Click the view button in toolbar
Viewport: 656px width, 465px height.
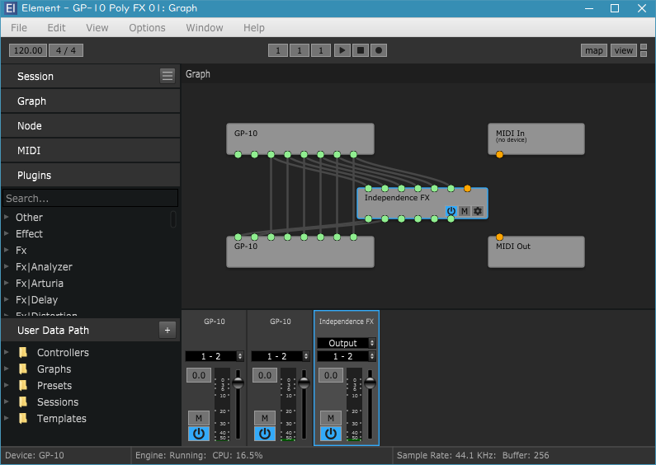pyautogui.click(x=623, y=50)
